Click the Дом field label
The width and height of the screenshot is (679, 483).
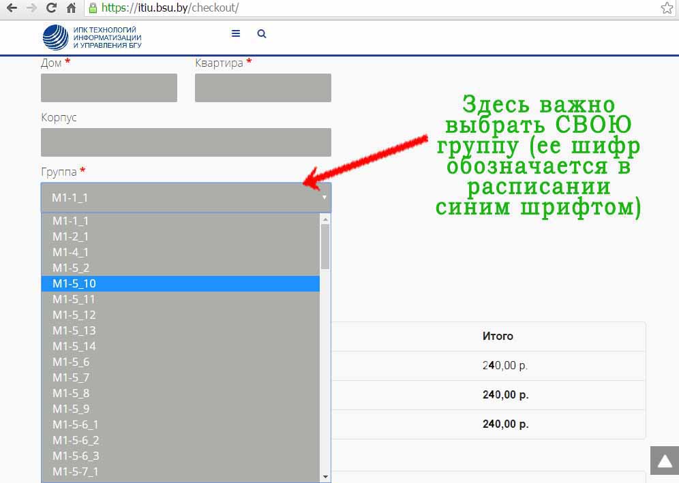pyautogui.click(x=51, y=63)
